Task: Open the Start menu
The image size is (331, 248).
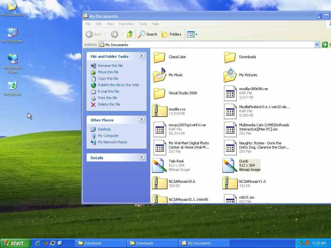Action: (15, 243)
